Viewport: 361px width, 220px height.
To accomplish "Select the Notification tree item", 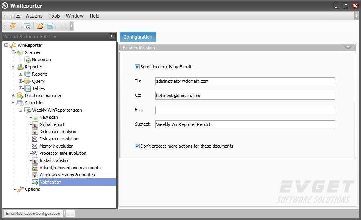I will [x=50, y=182].
